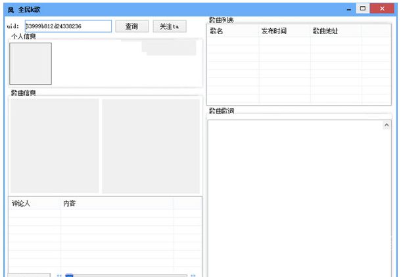Screen dimensions: 403x277
Task: Click the 查询 query button
Action: point(132,26)
